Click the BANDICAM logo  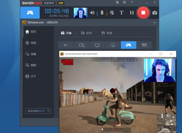(x=32, y=3)
